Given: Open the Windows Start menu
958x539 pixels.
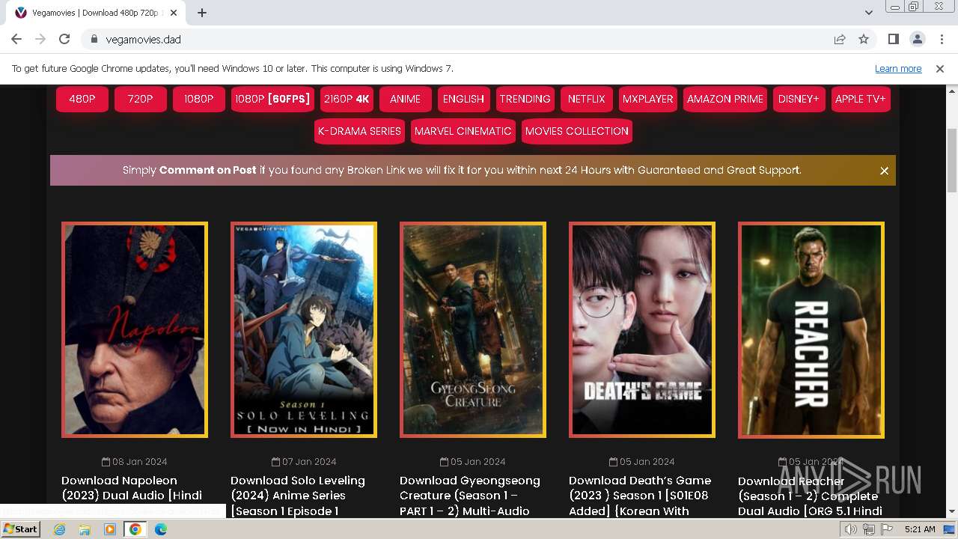Looking at the screenshot, I should [20, 529].
